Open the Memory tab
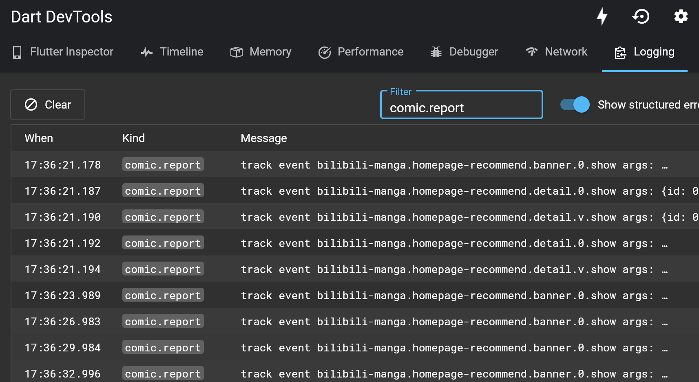The image size is (699, 382). [261, 52]
